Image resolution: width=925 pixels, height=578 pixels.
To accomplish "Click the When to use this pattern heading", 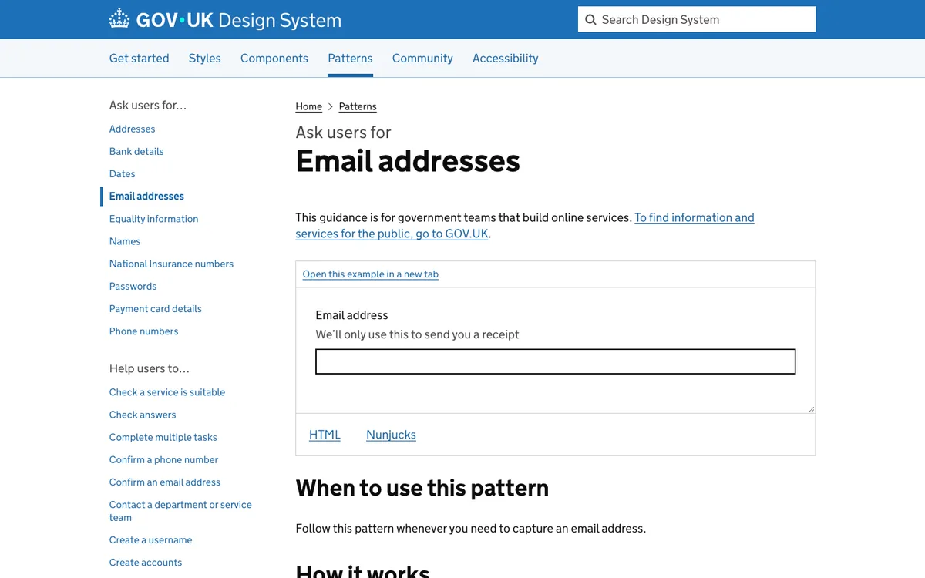I will [422, 488].
